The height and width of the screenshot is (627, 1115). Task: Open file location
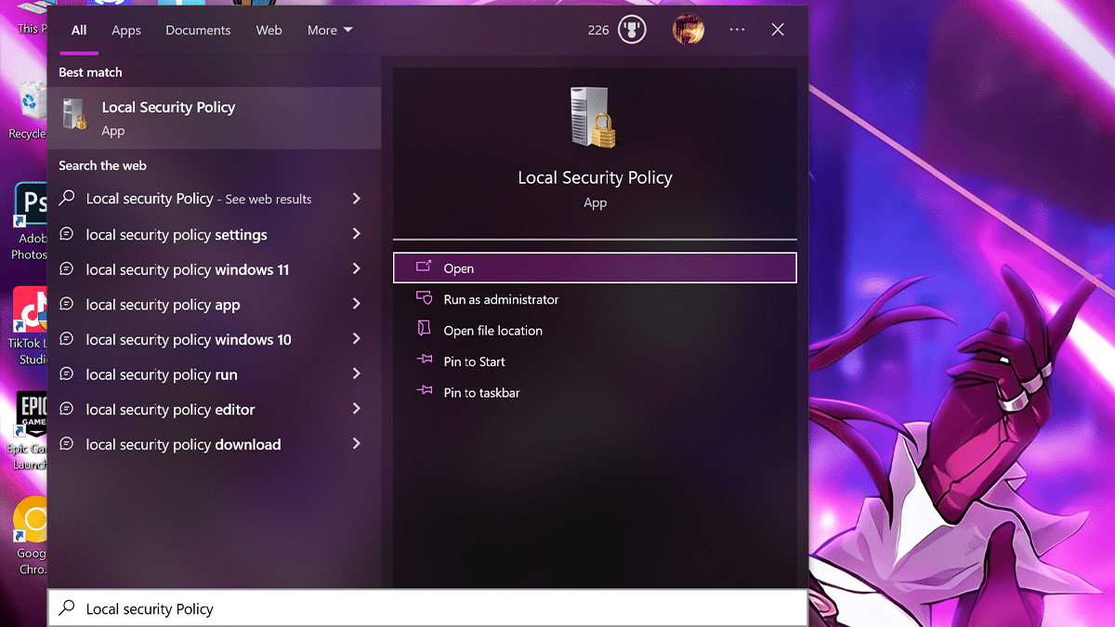pyautogui.click(x=492, y=331)
